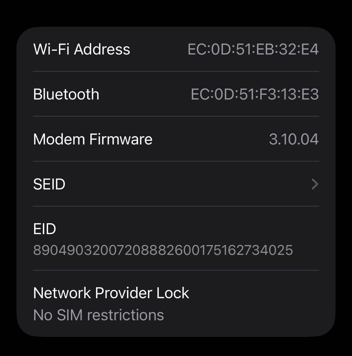Viewport: 352px width, 356px height.
Task: Expand the SEID entry using its chevron
Action: 314,184
